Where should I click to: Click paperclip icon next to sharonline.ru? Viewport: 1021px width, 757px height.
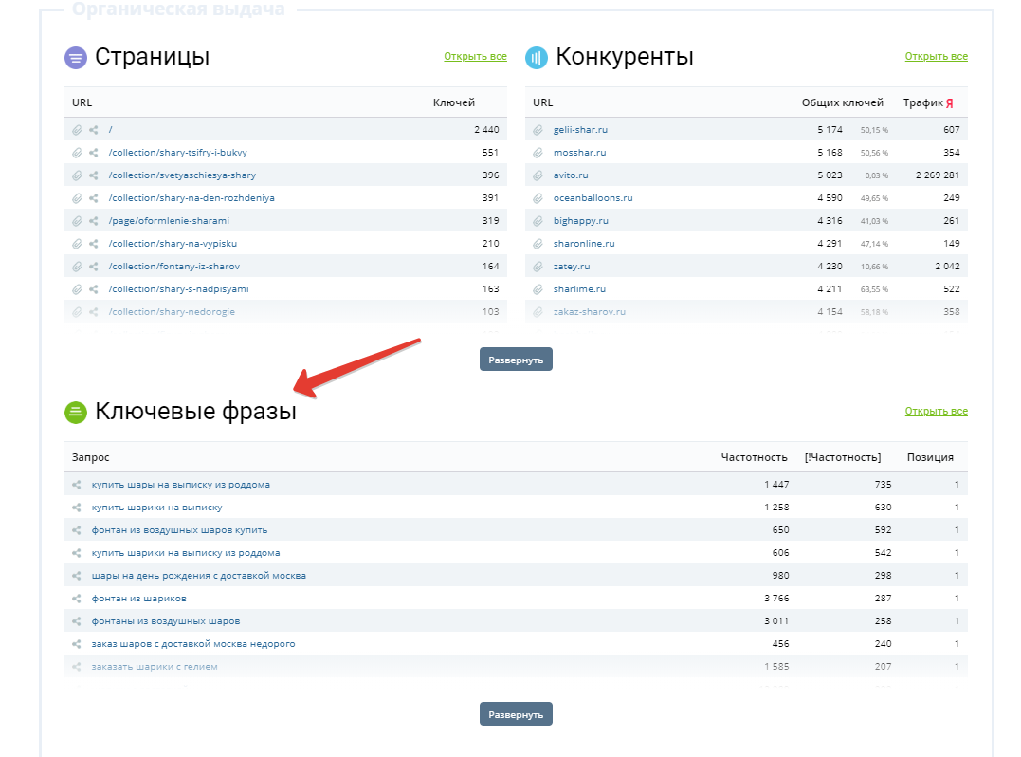pos(538,244)
